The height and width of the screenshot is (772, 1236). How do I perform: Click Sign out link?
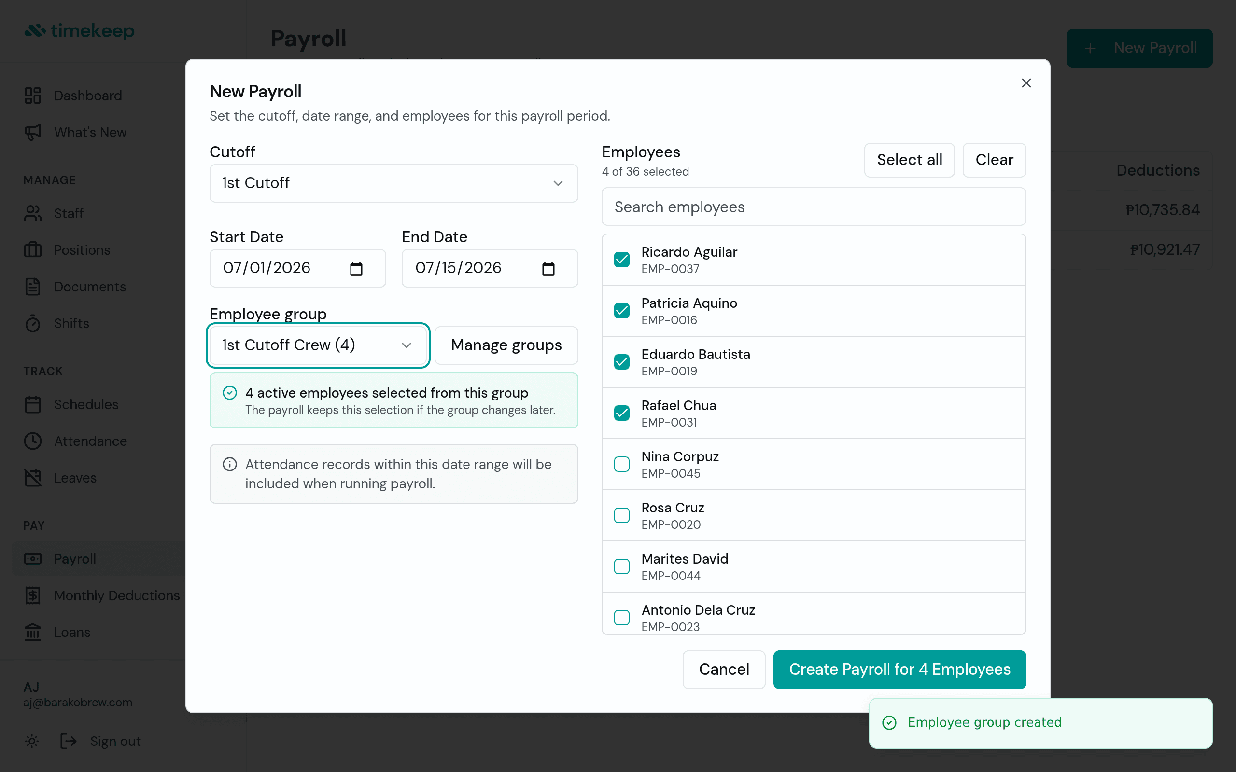point(115,741)
